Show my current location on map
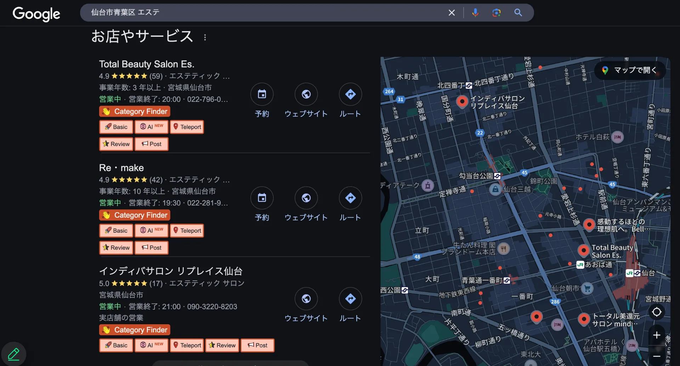 click(x=657, y=312)
